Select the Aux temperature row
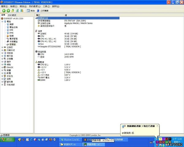The width and height of the screenshot is (184, 147). (77, 44)
